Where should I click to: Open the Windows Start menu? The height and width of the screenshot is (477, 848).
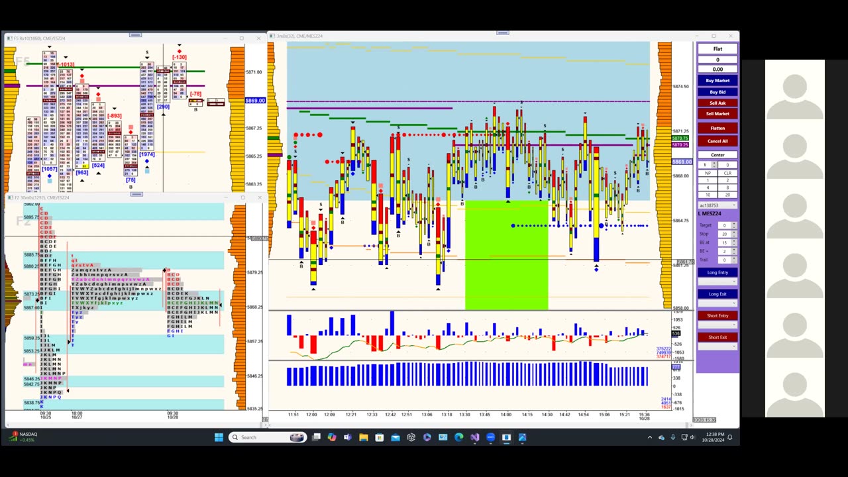pos(219,437)
